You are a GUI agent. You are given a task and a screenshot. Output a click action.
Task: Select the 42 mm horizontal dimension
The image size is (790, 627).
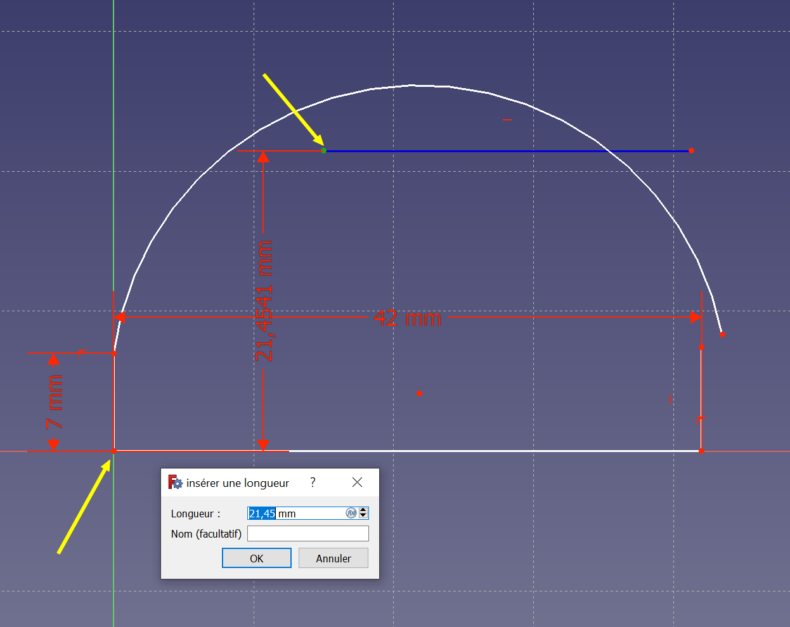pyautogui.click(x=408, y=318)
